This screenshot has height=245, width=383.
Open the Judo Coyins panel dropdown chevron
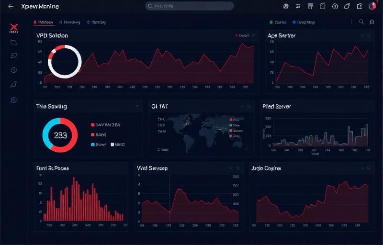coord(362,168)
